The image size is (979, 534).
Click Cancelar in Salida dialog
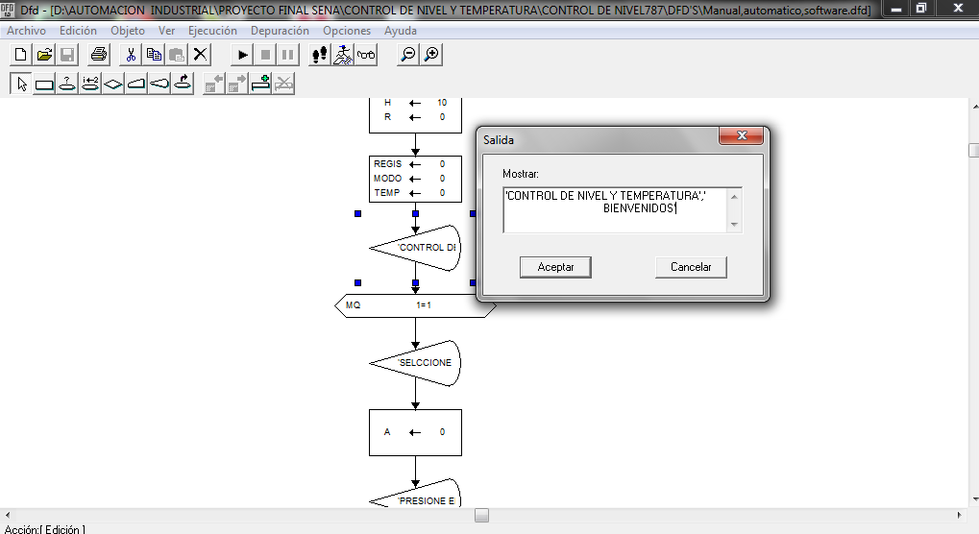[x=691, y=267]
